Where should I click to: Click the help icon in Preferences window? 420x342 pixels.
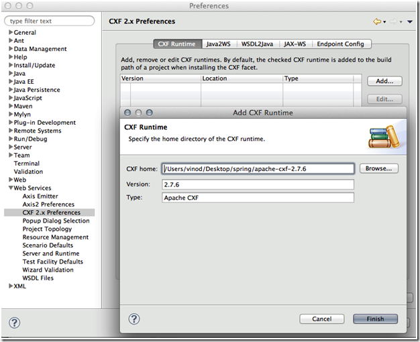(15, 323)
